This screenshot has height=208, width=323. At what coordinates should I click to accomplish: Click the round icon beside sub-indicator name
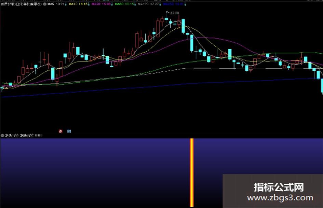pos(2,136)
